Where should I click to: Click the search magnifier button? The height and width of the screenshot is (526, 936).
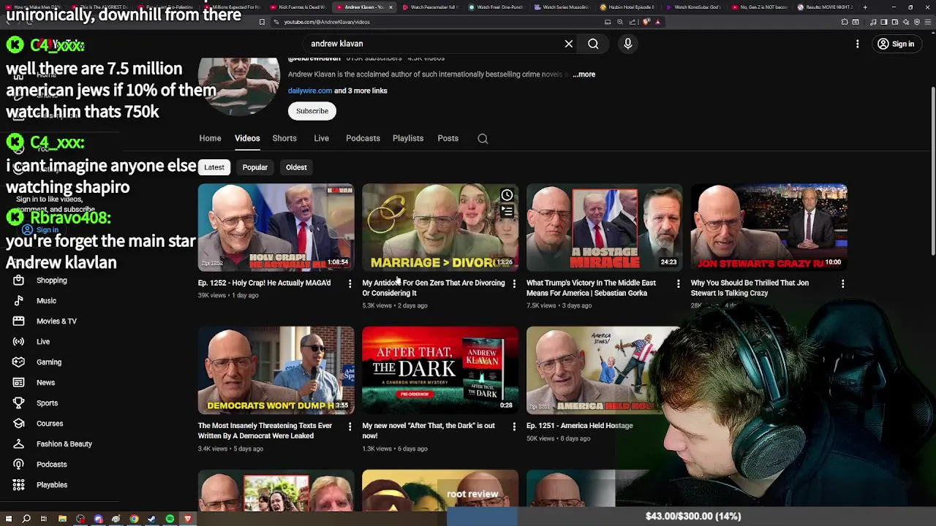pyautogui.click(x=593, y=44)
